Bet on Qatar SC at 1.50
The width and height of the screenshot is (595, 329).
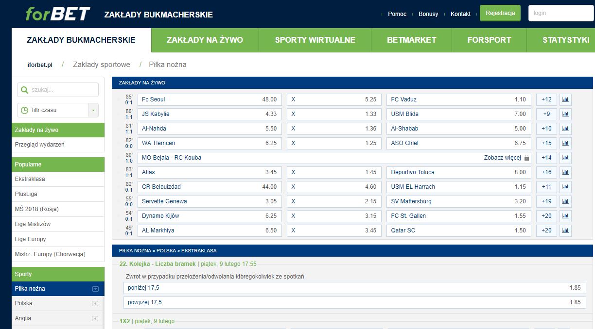pyautogui.click(x=459, y=230)
